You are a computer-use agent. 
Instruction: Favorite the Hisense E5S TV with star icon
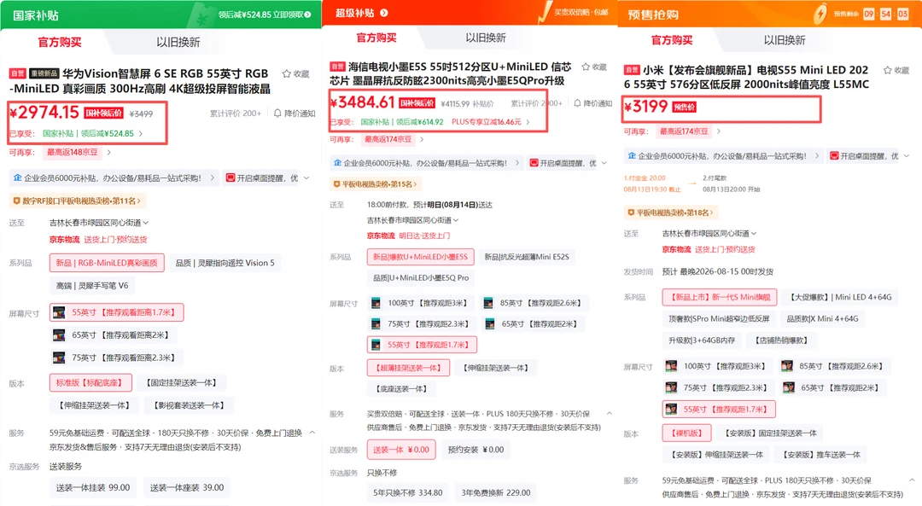coord(586,67)
